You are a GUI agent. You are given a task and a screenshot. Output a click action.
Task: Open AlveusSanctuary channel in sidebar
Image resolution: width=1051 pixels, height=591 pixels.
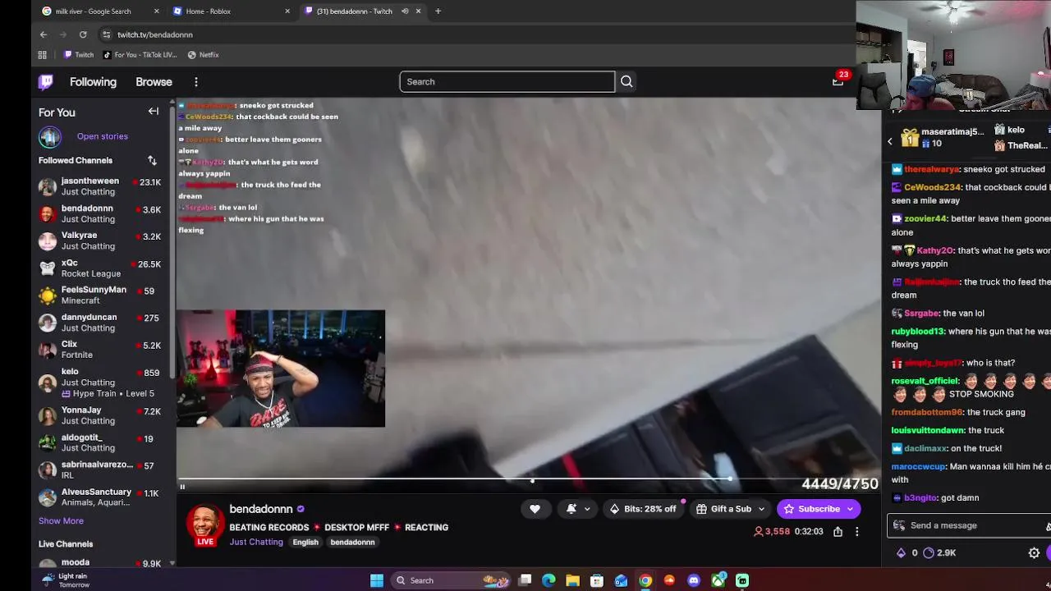point(100,497)
